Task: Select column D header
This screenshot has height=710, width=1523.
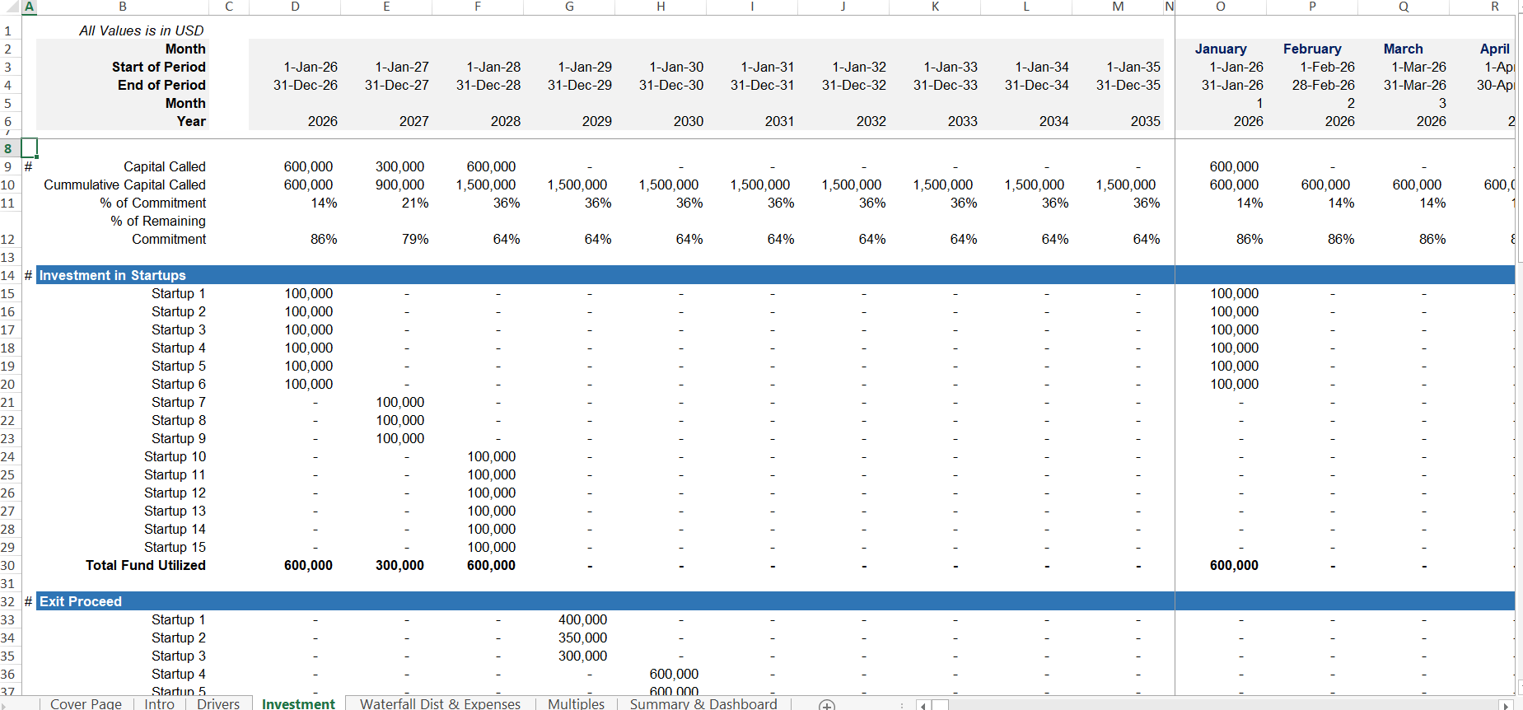Action: 295,7
